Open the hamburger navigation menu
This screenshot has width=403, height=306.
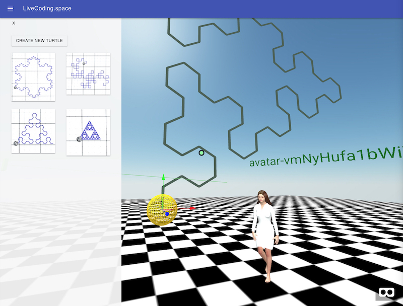[10, 9]
